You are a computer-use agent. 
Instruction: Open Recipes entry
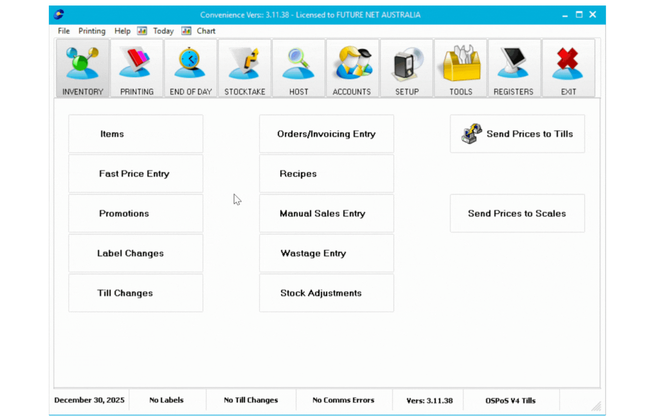[x=326, y=173]
